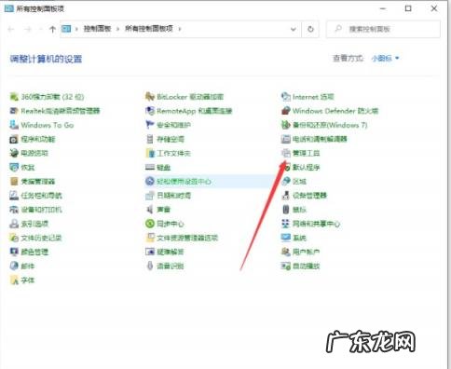Click the 所有控制面板项 breadcrumb
451x369 pixels.
[149, 29]
